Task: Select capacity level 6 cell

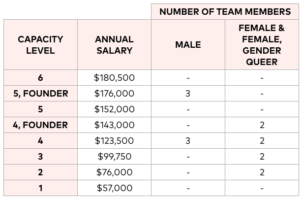Action: (x=41, y=78)
